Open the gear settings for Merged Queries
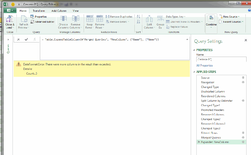The height and width of the screenshot is (155, 251). [x=243, y=137]
